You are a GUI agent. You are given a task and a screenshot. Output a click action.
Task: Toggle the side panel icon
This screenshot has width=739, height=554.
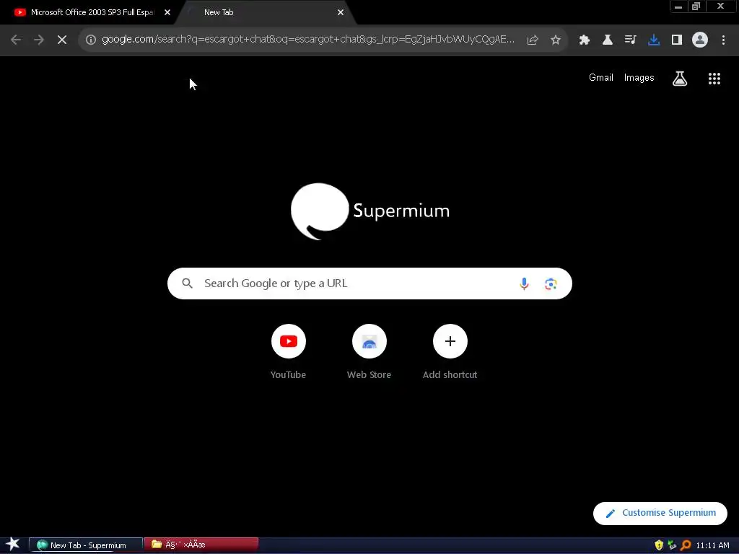click(677, 40)
